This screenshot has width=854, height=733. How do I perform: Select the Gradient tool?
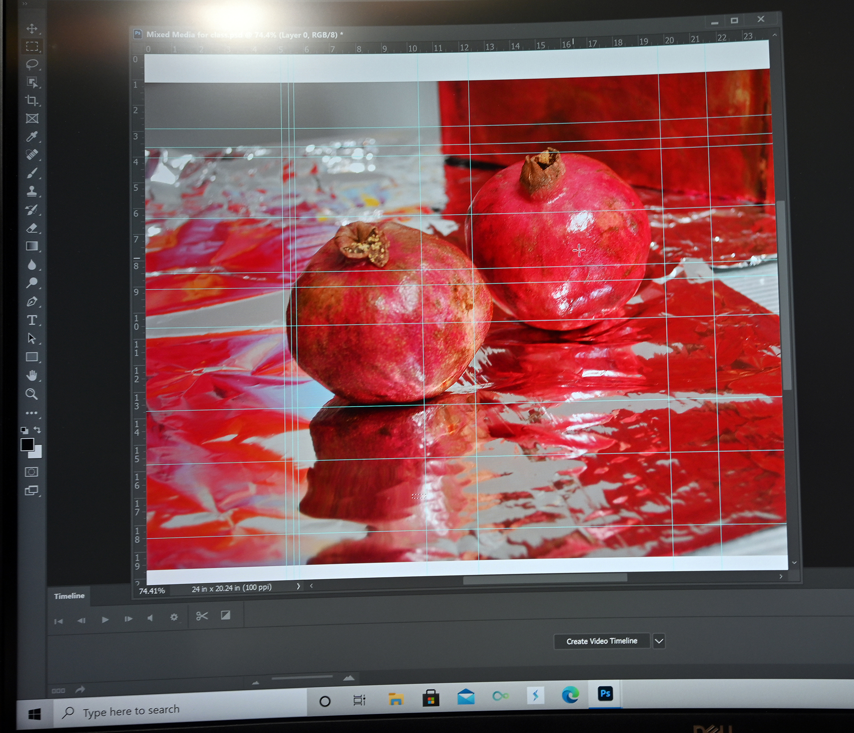click(x=32, y=246)
